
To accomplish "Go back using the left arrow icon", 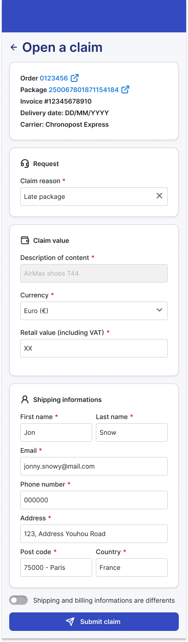I will pos(14,47).
